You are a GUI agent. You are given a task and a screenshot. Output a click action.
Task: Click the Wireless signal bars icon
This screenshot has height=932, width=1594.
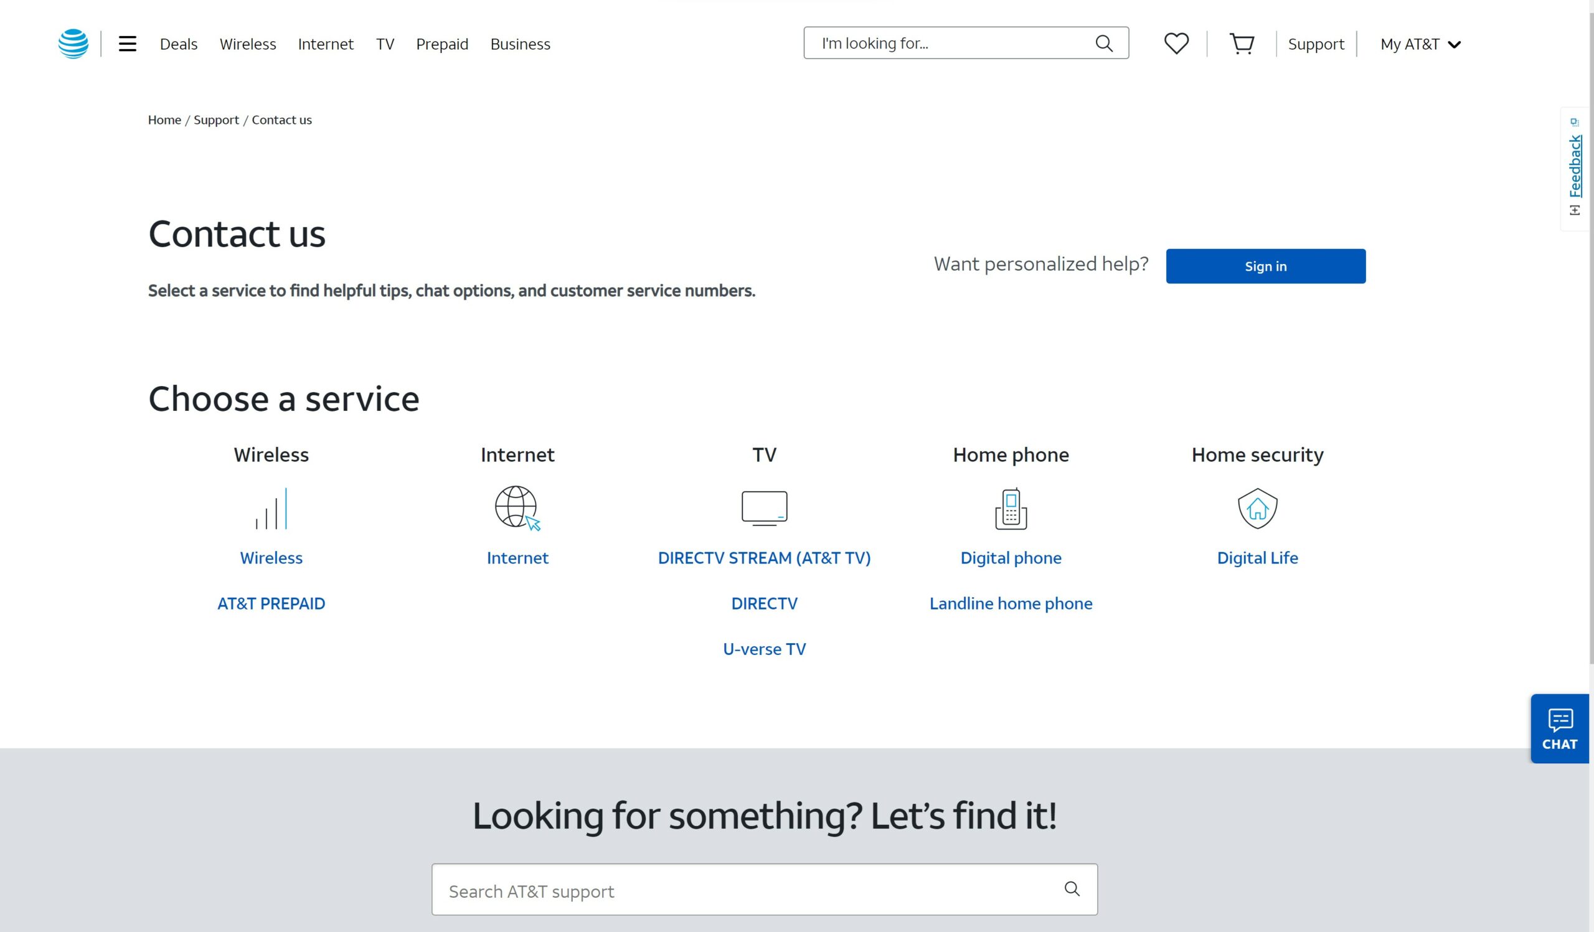(x=271, y=509)
